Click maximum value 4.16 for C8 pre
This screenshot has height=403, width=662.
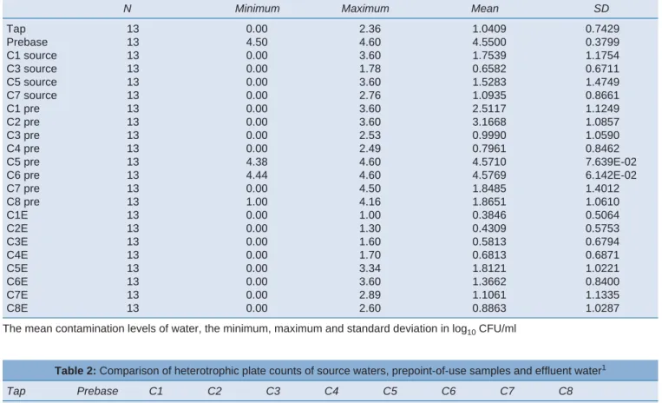(370, 201)
